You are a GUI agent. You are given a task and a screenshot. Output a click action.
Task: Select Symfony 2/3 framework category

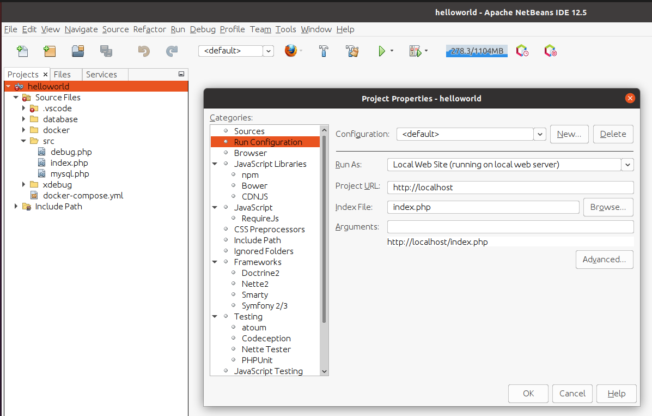[265, 306]
